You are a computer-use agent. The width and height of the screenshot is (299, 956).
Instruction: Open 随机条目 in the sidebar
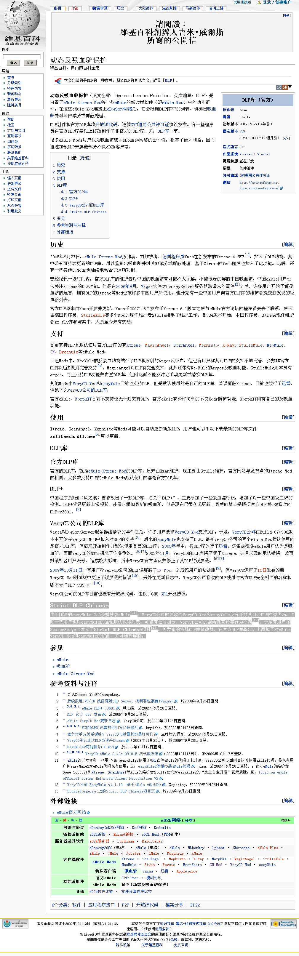point(15,105)
